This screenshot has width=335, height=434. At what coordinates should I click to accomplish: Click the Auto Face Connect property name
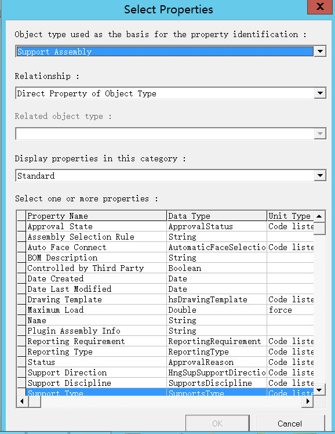tap(67, 247)
